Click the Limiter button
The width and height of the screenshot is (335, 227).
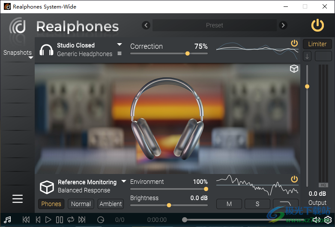[317, 44]
